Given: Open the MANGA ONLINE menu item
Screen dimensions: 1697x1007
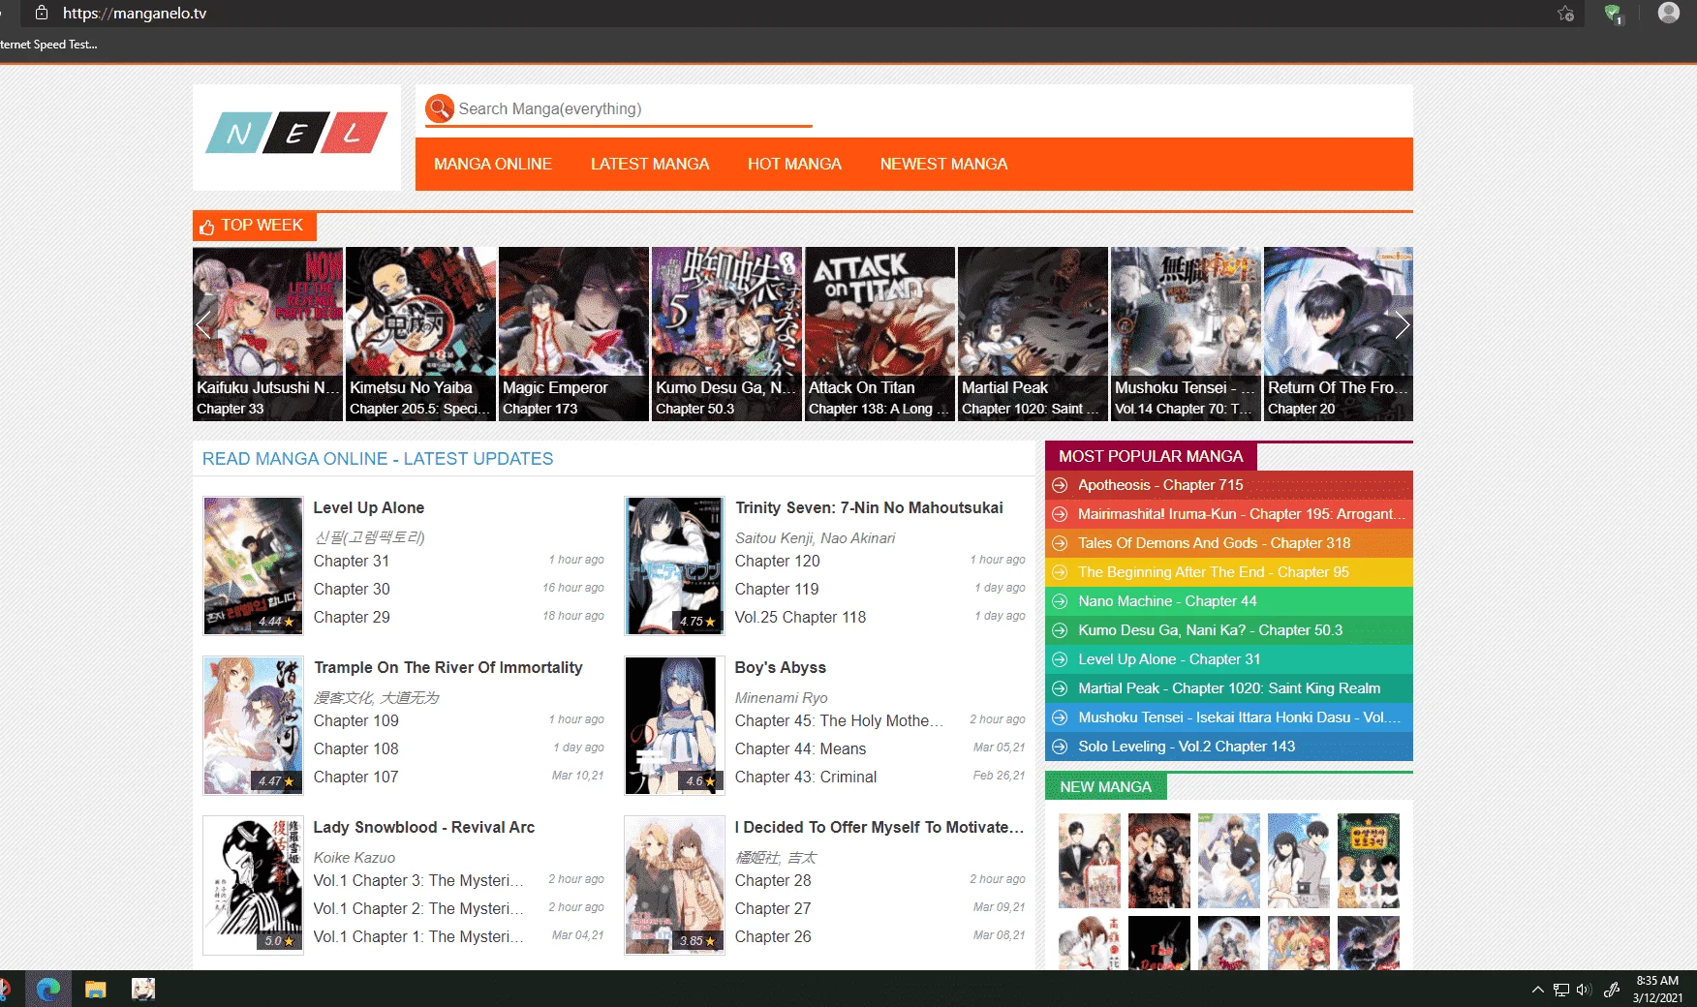Looking at the screenshot, I should click(493, 164).
